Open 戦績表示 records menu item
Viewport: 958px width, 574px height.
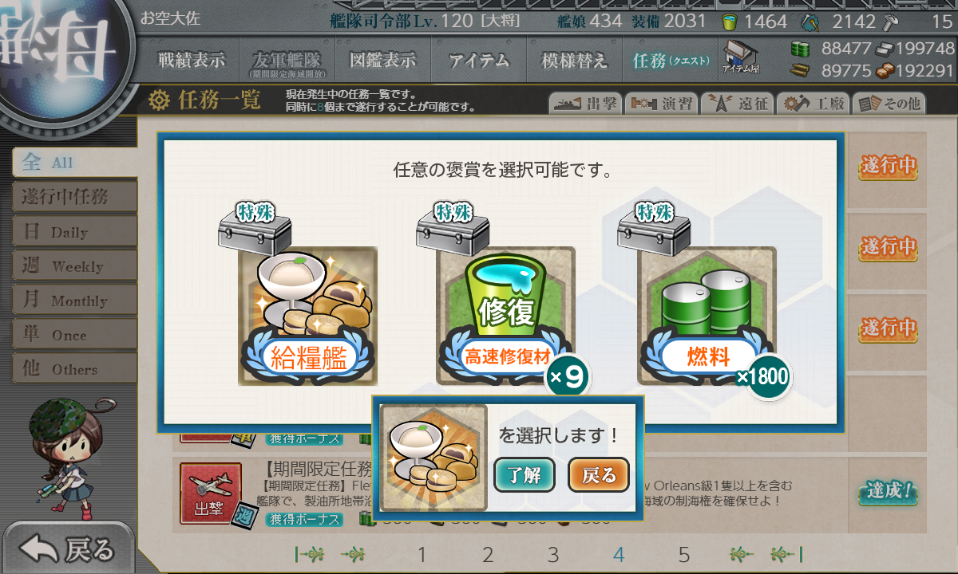click(191, 61)
